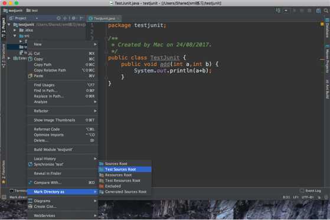
Task: Choose Show Image Thumbnails from the context menu
Action: (63, 120)
